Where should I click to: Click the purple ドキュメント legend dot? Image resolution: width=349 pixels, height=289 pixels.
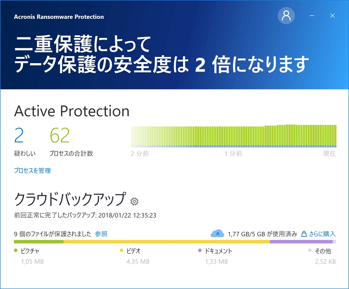click(x=200, y=251)
